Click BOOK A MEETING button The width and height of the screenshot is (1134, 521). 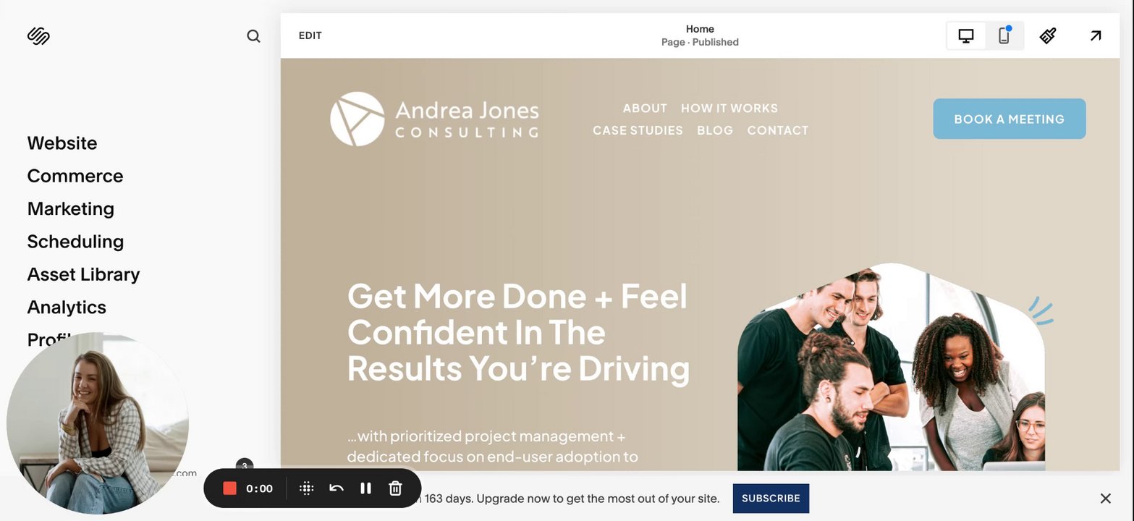pyautogui.click(x=1010, y=119)
